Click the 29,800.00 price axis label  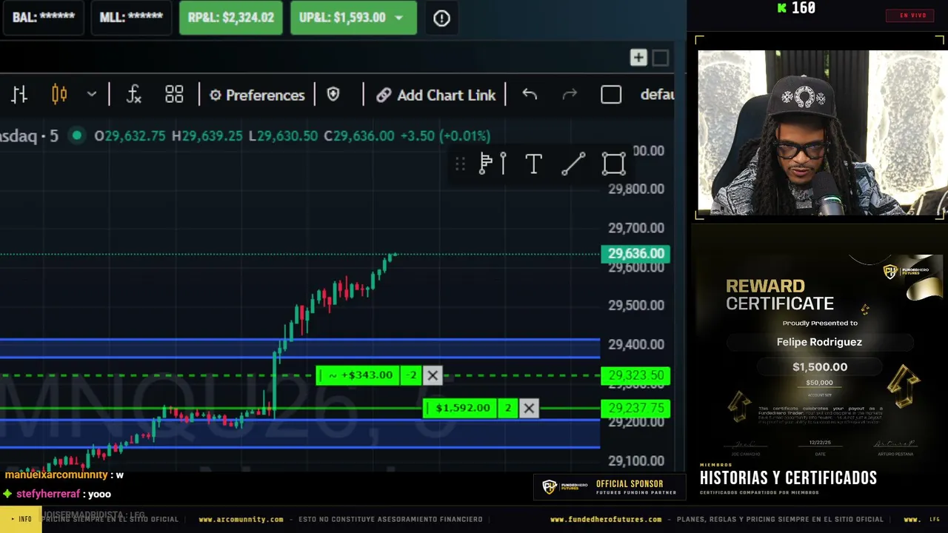click(635, 189)
